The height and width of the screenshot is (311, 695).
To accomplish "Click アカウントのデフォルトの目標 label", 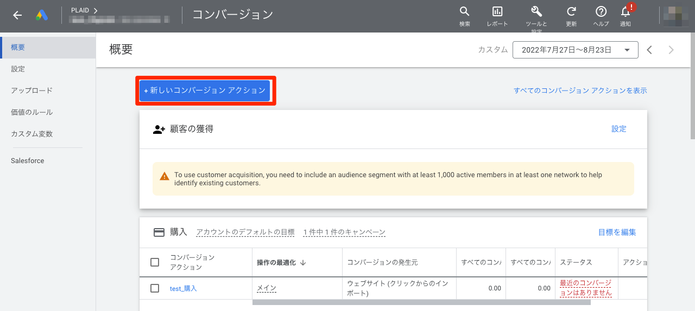I will [245, 232].
